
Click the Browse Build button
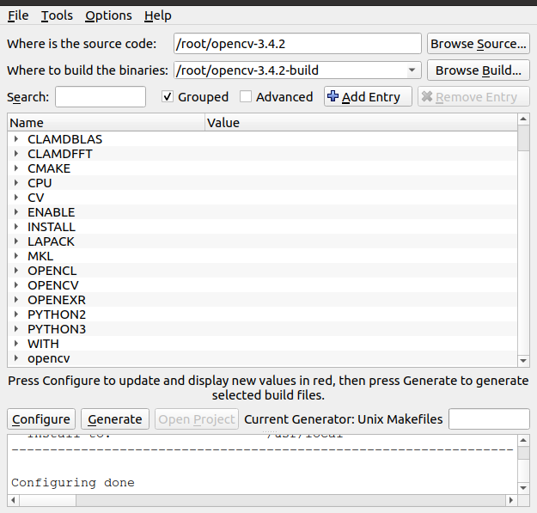coord(479,70)
